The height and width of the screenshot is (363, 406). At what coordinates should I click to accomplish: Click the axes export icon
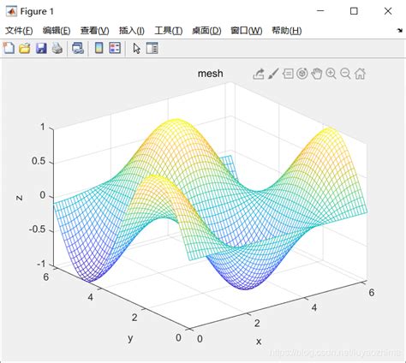click(x=259, y=74)
